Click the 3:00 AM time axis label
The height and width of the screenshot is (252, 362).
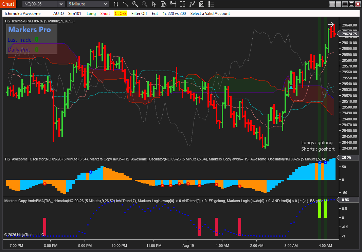click(x=291, y=246)
